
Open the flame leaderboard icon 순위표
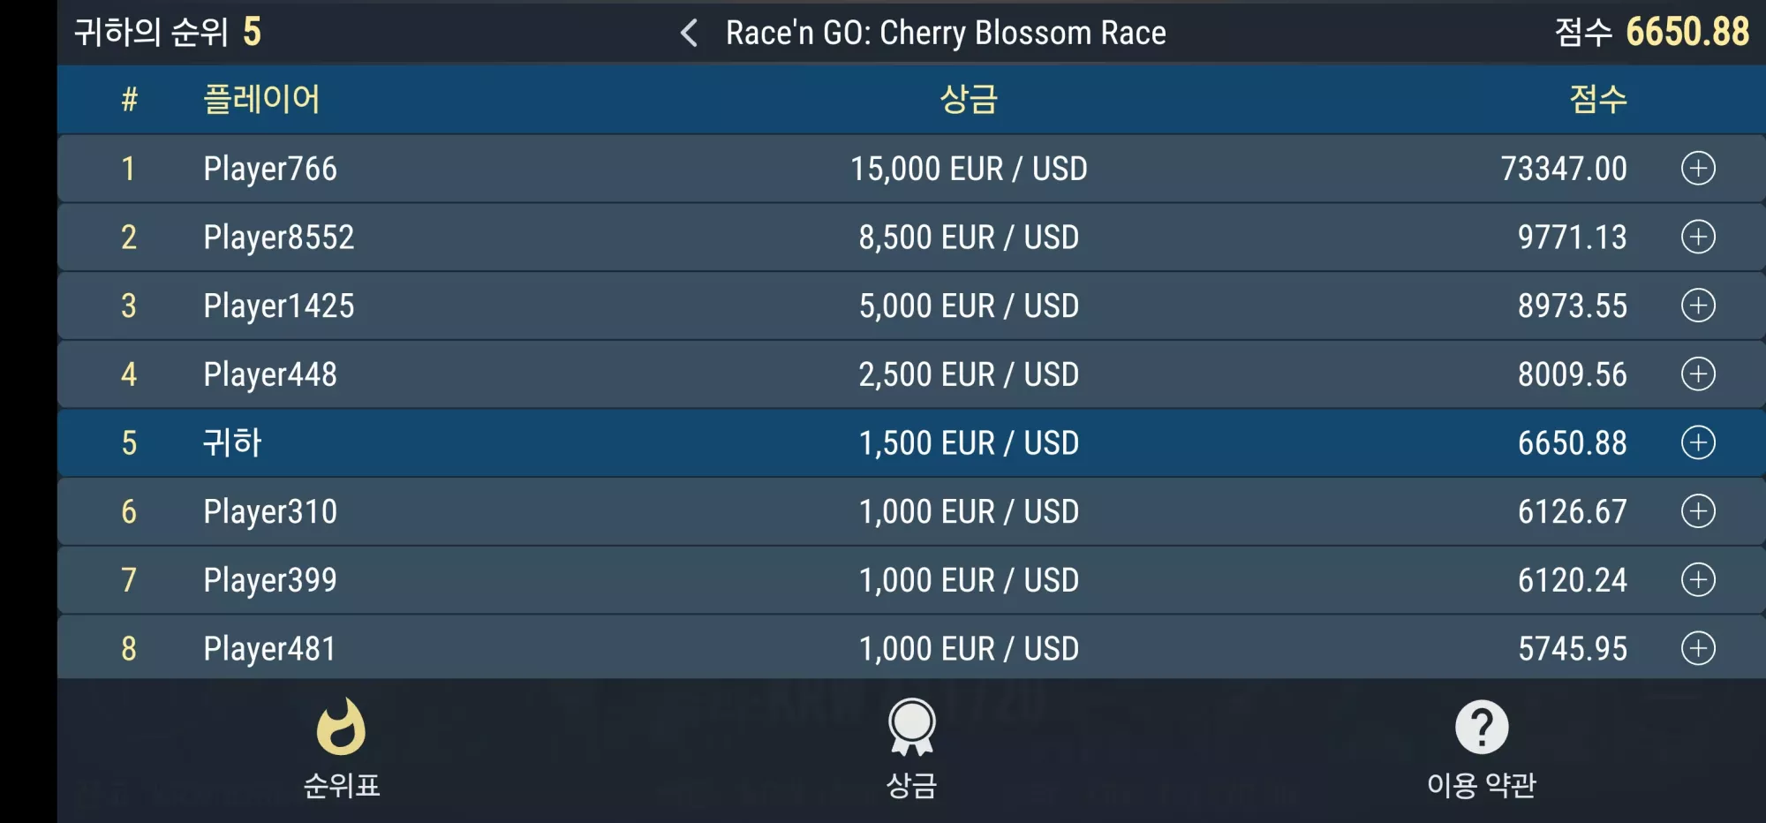(x=341, y=727)
